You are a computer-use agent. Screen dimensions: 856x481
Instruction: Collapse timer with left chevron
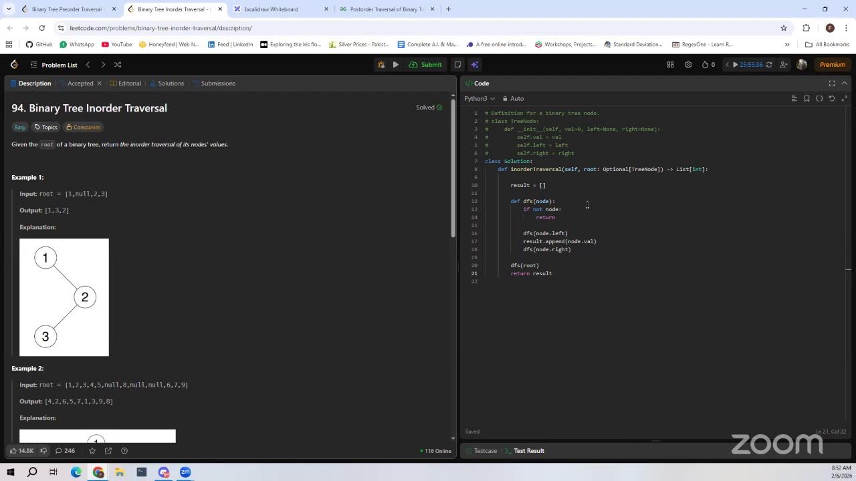tap(728, 65)
